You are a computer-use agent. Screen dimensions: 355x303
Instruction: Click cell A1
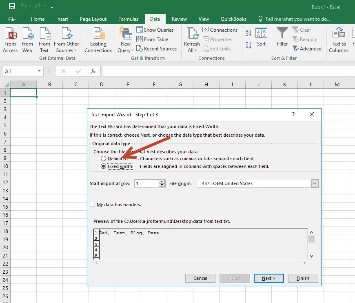click(x=23, y=93)
